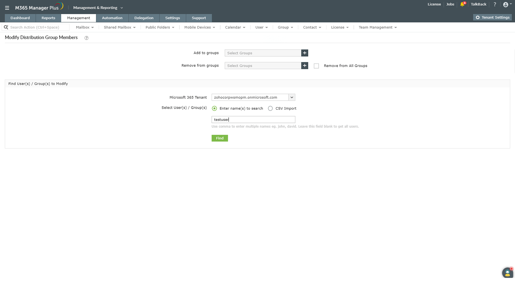Switch to the Automation tab
Image resolution: width=515 pixels, height=281 pixels.
112,18
